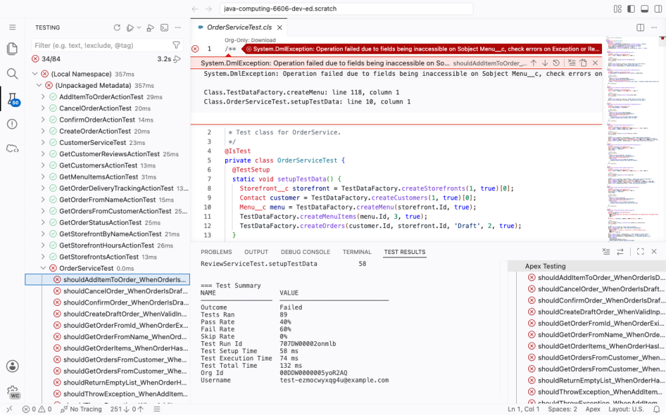This screenshot has height=415, width=666.
Task: Split the editor right
Action: [x=641, y=27]
